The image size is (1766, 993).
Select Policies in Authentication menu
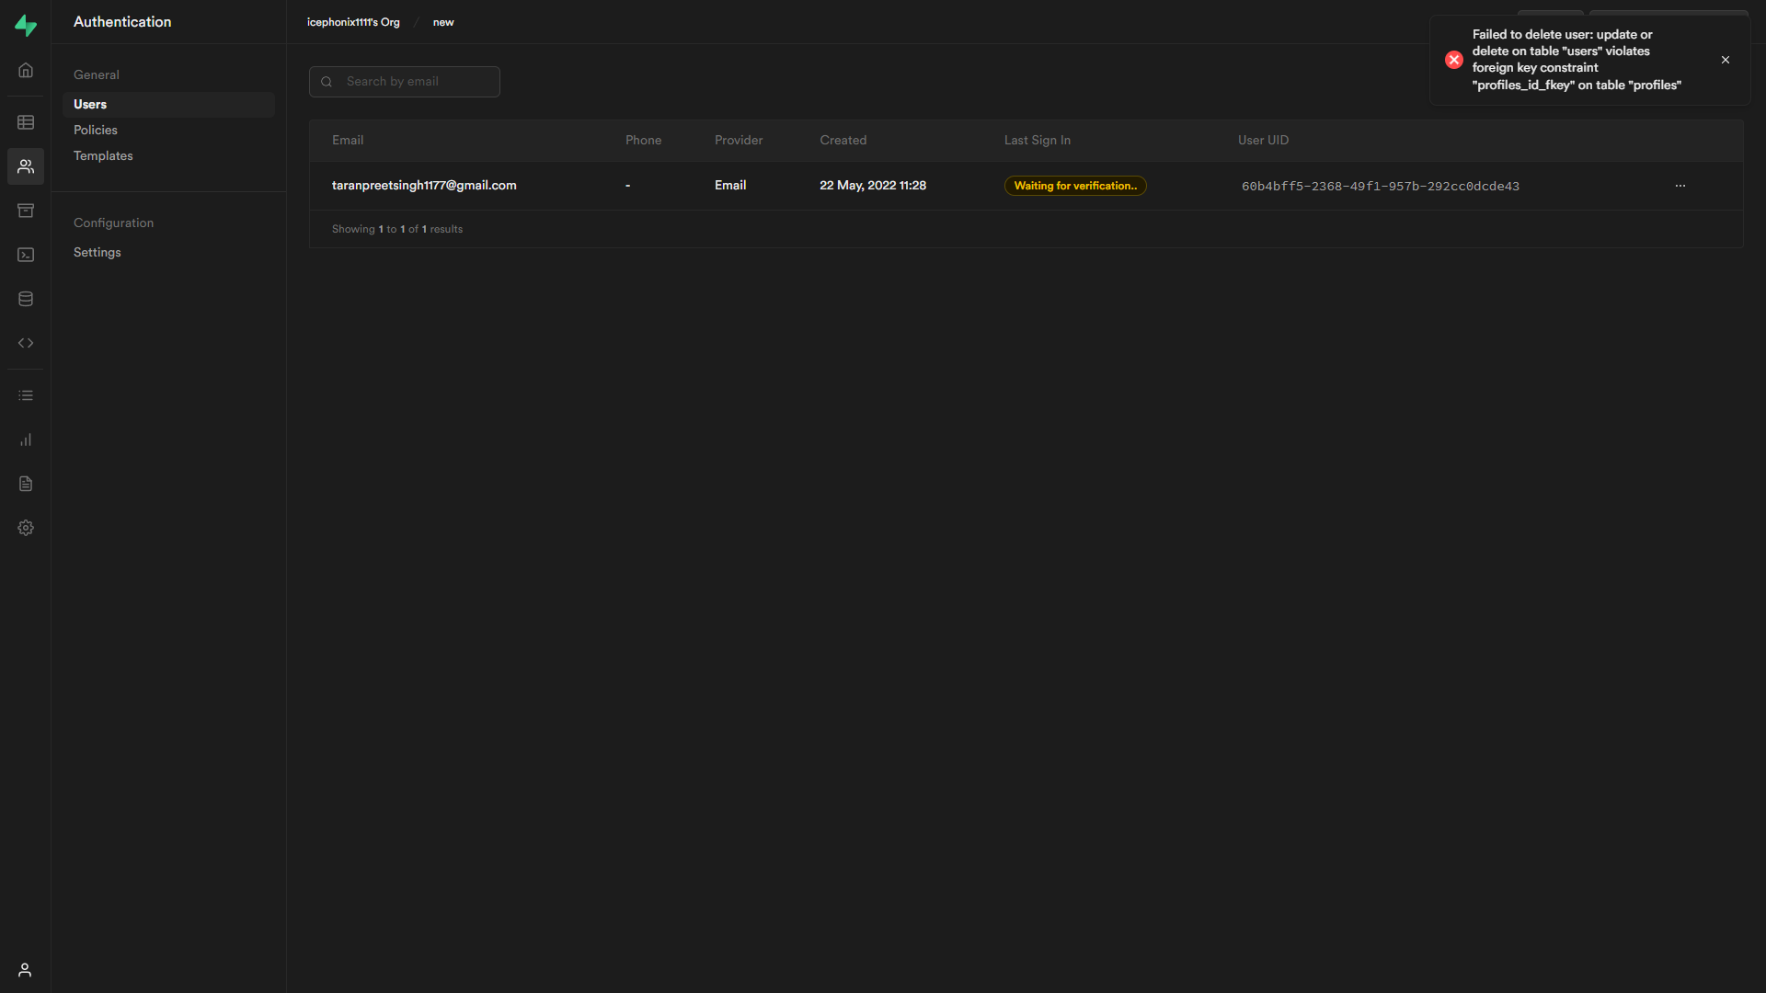[96, 130]
